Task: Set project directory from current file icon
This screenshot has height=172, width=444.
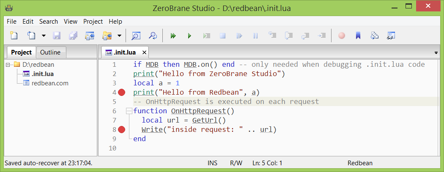Action: 90,35
